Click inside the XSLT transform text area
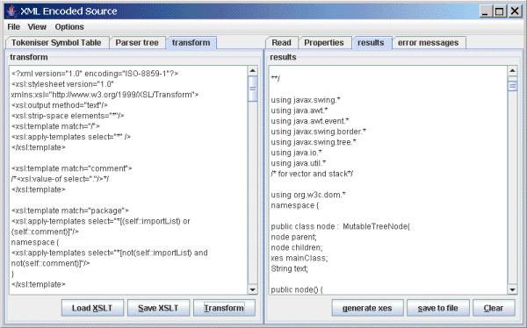Viewport: 527px width, 328px height. coord(128,180)
